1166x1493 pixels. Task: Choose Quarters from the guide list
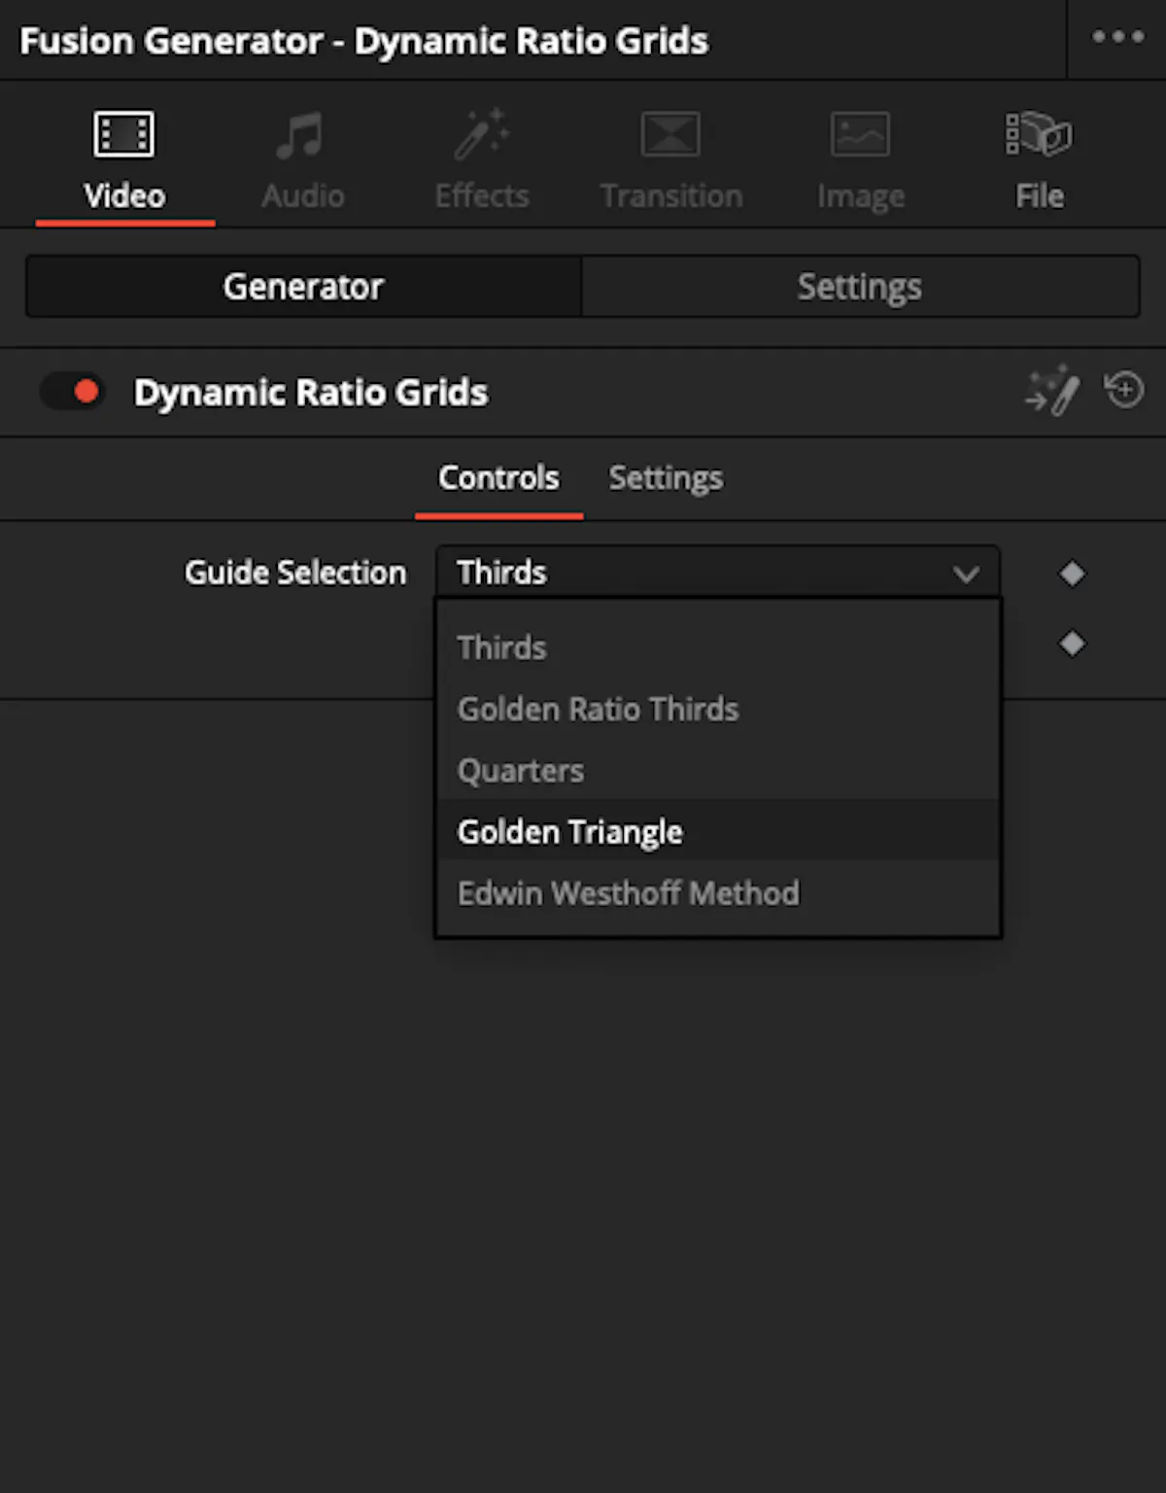718,770
